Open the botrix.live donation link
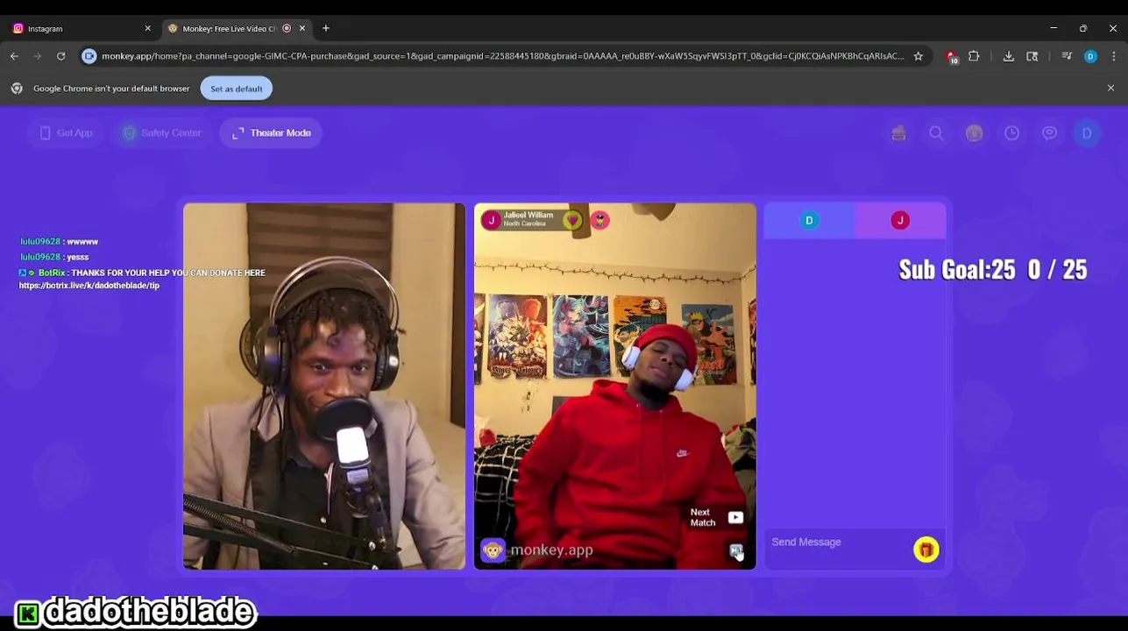 point(89,286)
